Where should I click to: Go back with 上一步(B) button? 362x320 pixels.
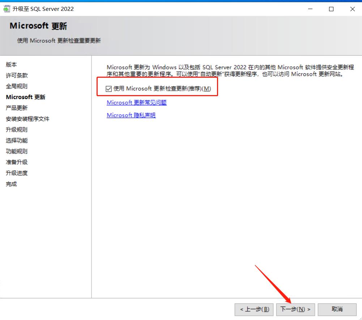click(254, 309)
